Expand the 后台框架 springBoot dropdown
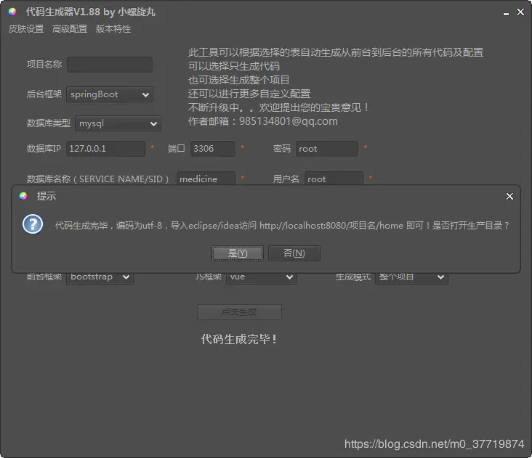 pos(110,94)
